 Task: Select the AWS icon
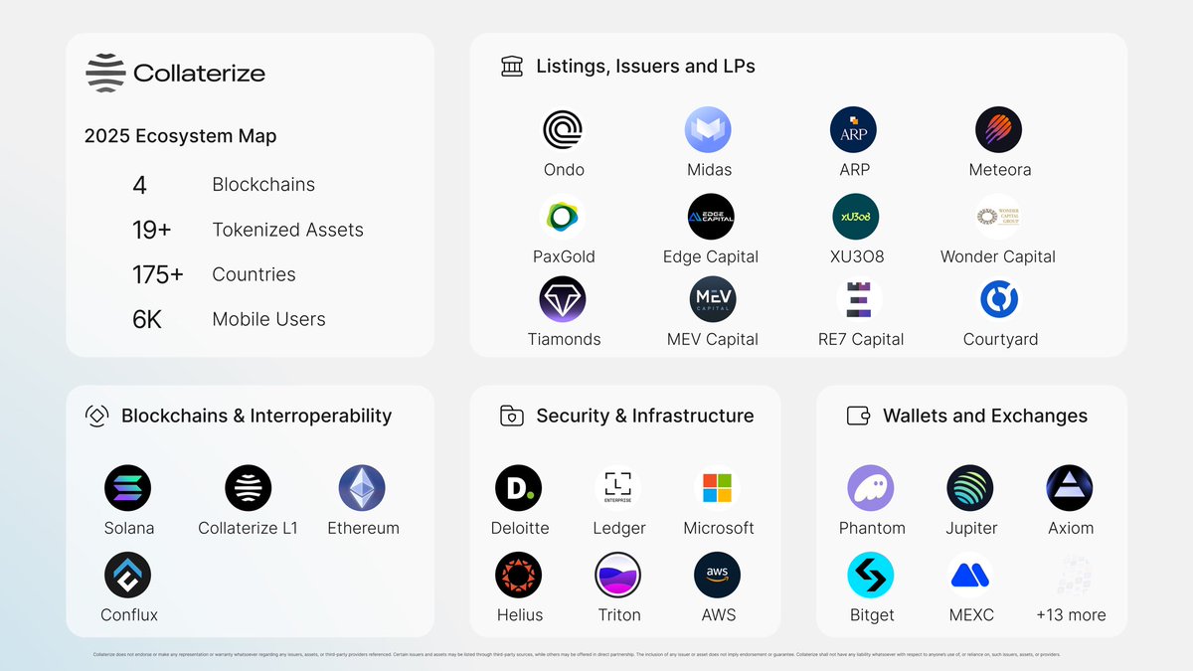(717, 576)
